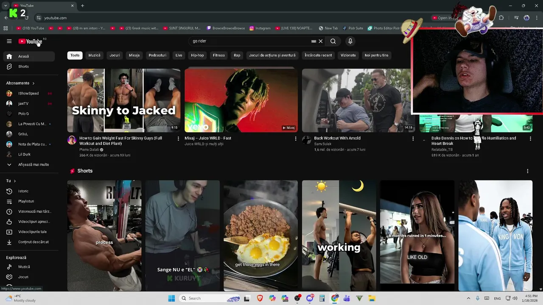Select the Hip-hop filter chip

coord(197,55)
